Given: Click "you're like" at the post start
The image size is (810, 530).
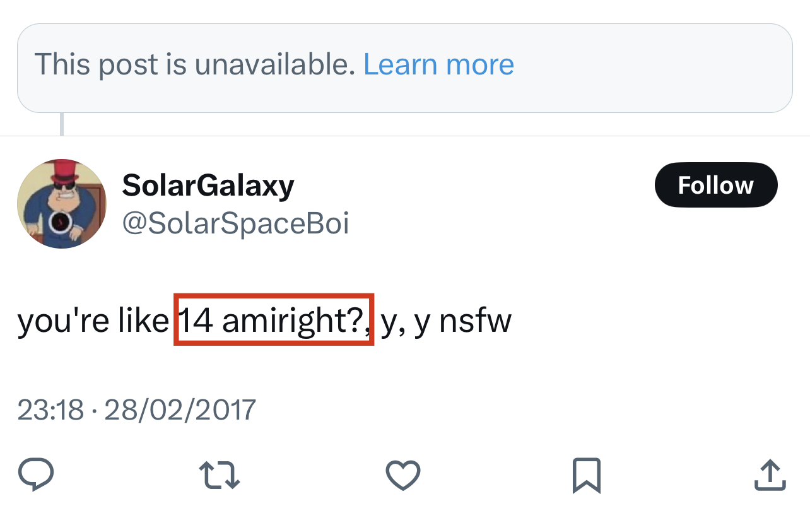Looking at the screenshot, I should click(93, 321).
